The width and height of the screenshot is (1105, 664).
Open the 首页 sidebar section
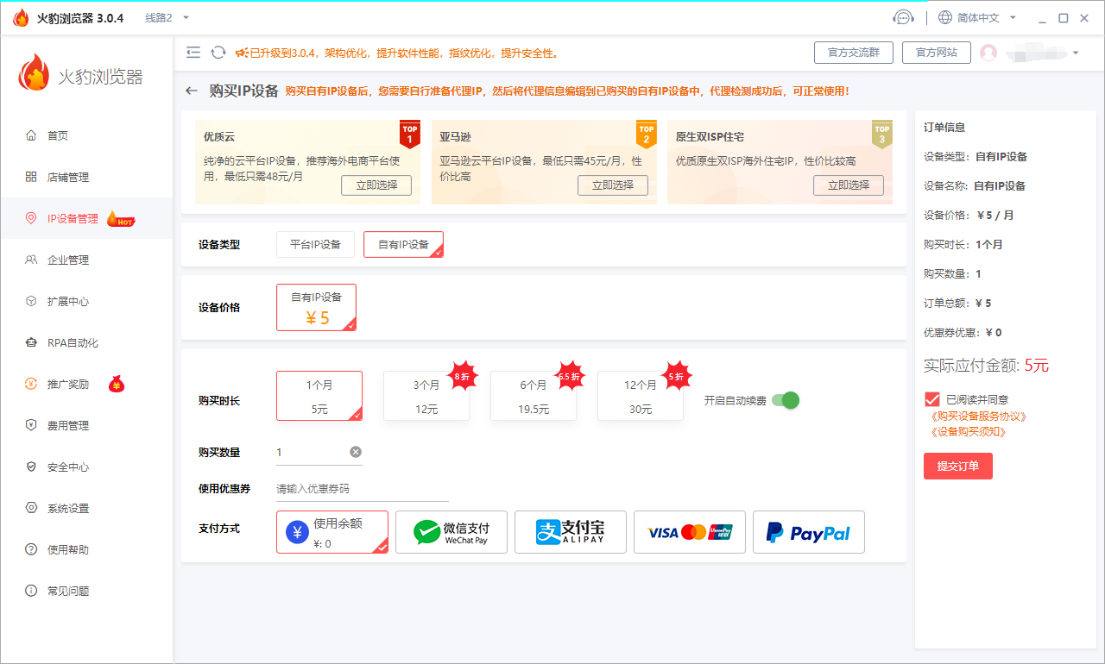55,135
